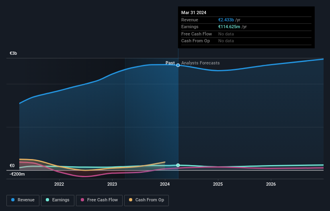Click the €0 y-axis label
The width and height of the screenshot is (330, 211).
point(12,165)
